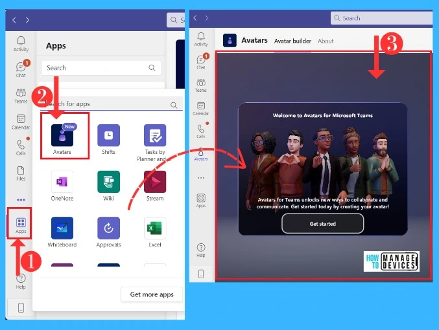Click the mobile device icon in left window
Screen dimensions: 439x330
click(x=21, y=307)
